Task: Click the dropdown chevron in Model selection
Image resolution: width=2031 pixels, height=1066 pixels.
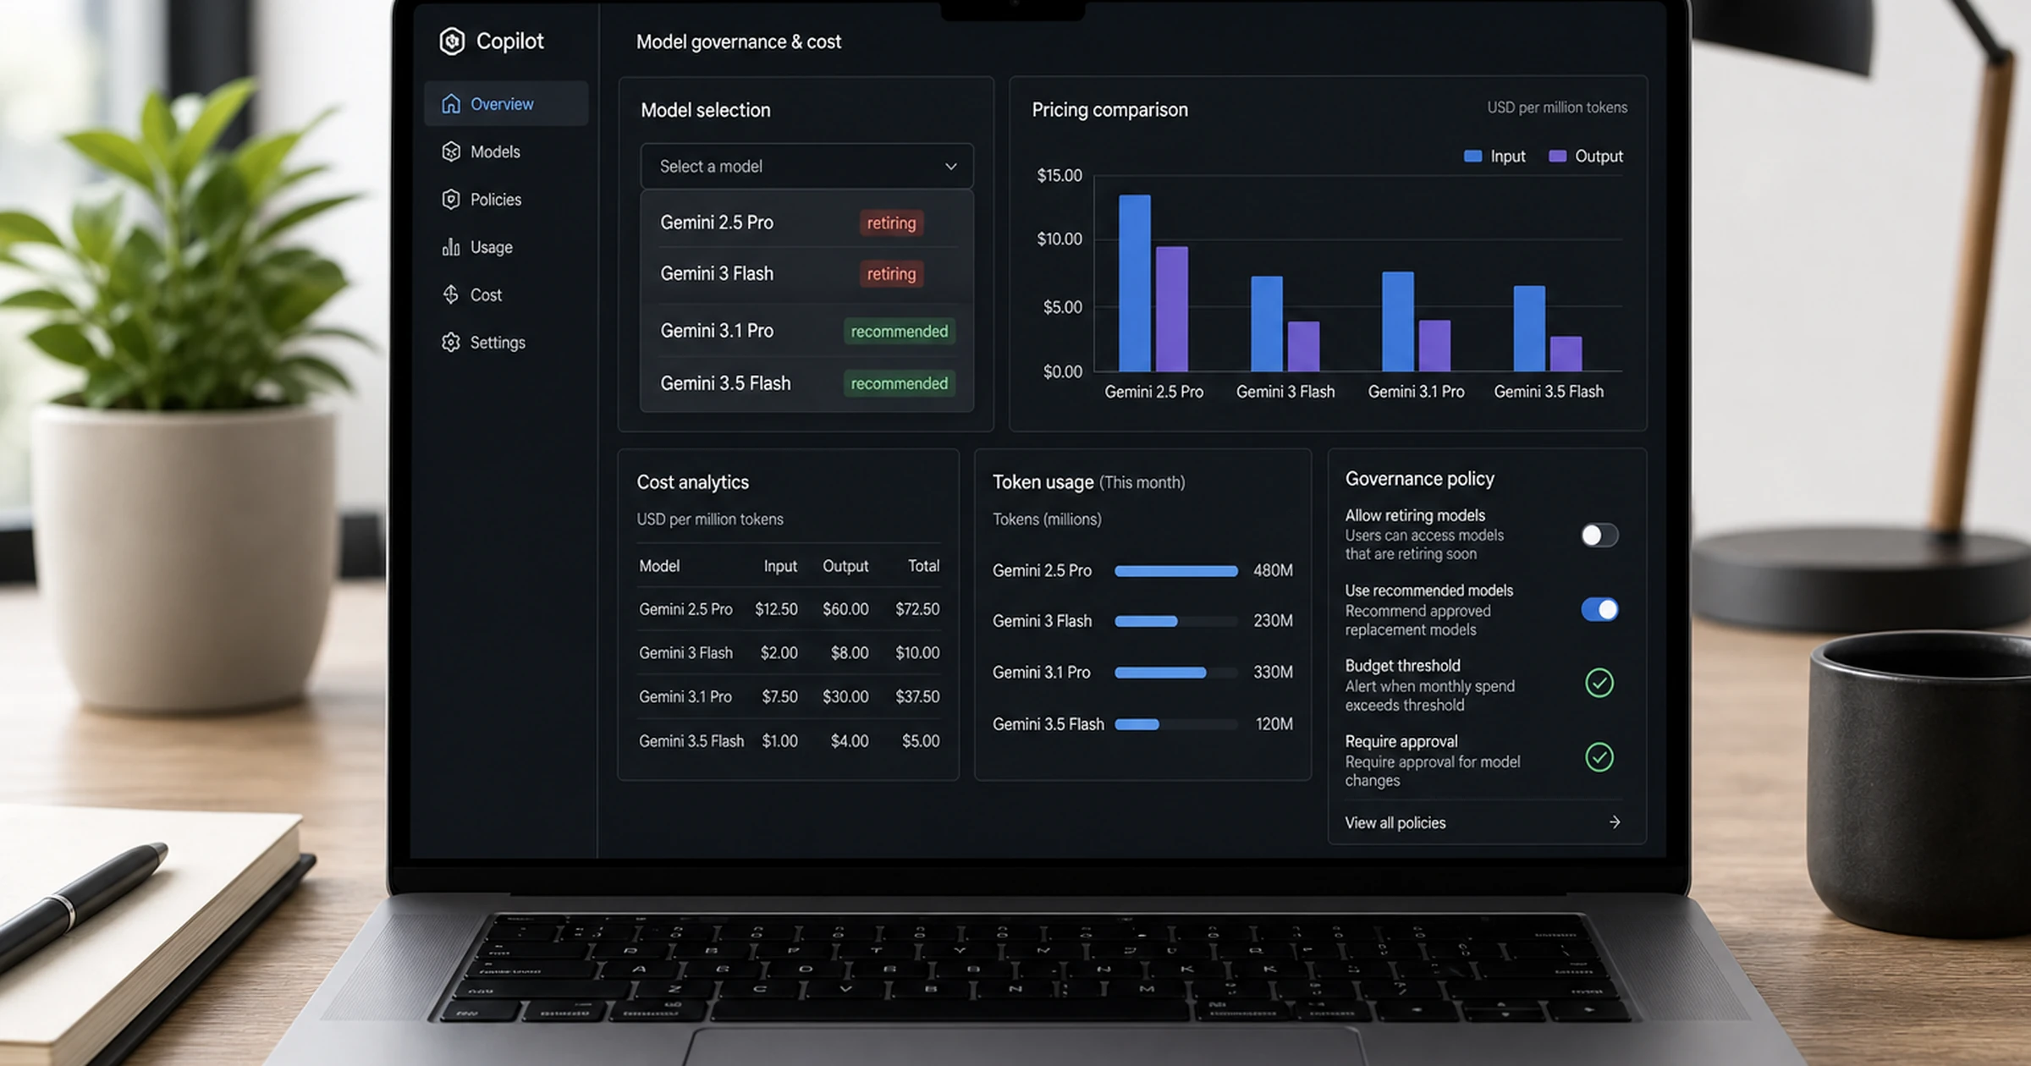Action: tap(950, 167)
